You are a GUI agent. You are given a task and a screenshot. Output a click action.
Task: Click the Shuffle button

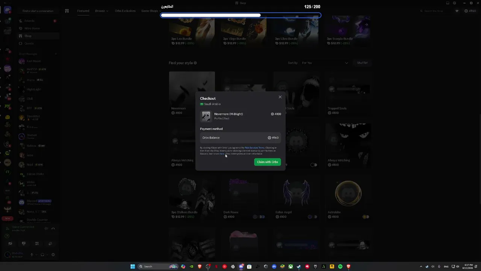(x=362, y=63)
